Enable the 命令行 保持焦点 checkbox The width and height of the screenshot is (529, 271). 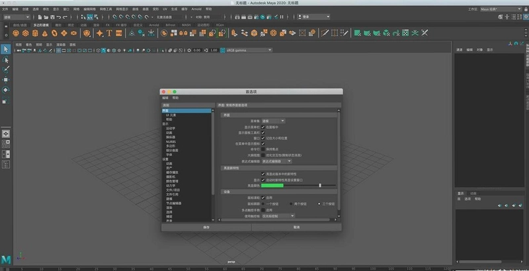point(263,149)
